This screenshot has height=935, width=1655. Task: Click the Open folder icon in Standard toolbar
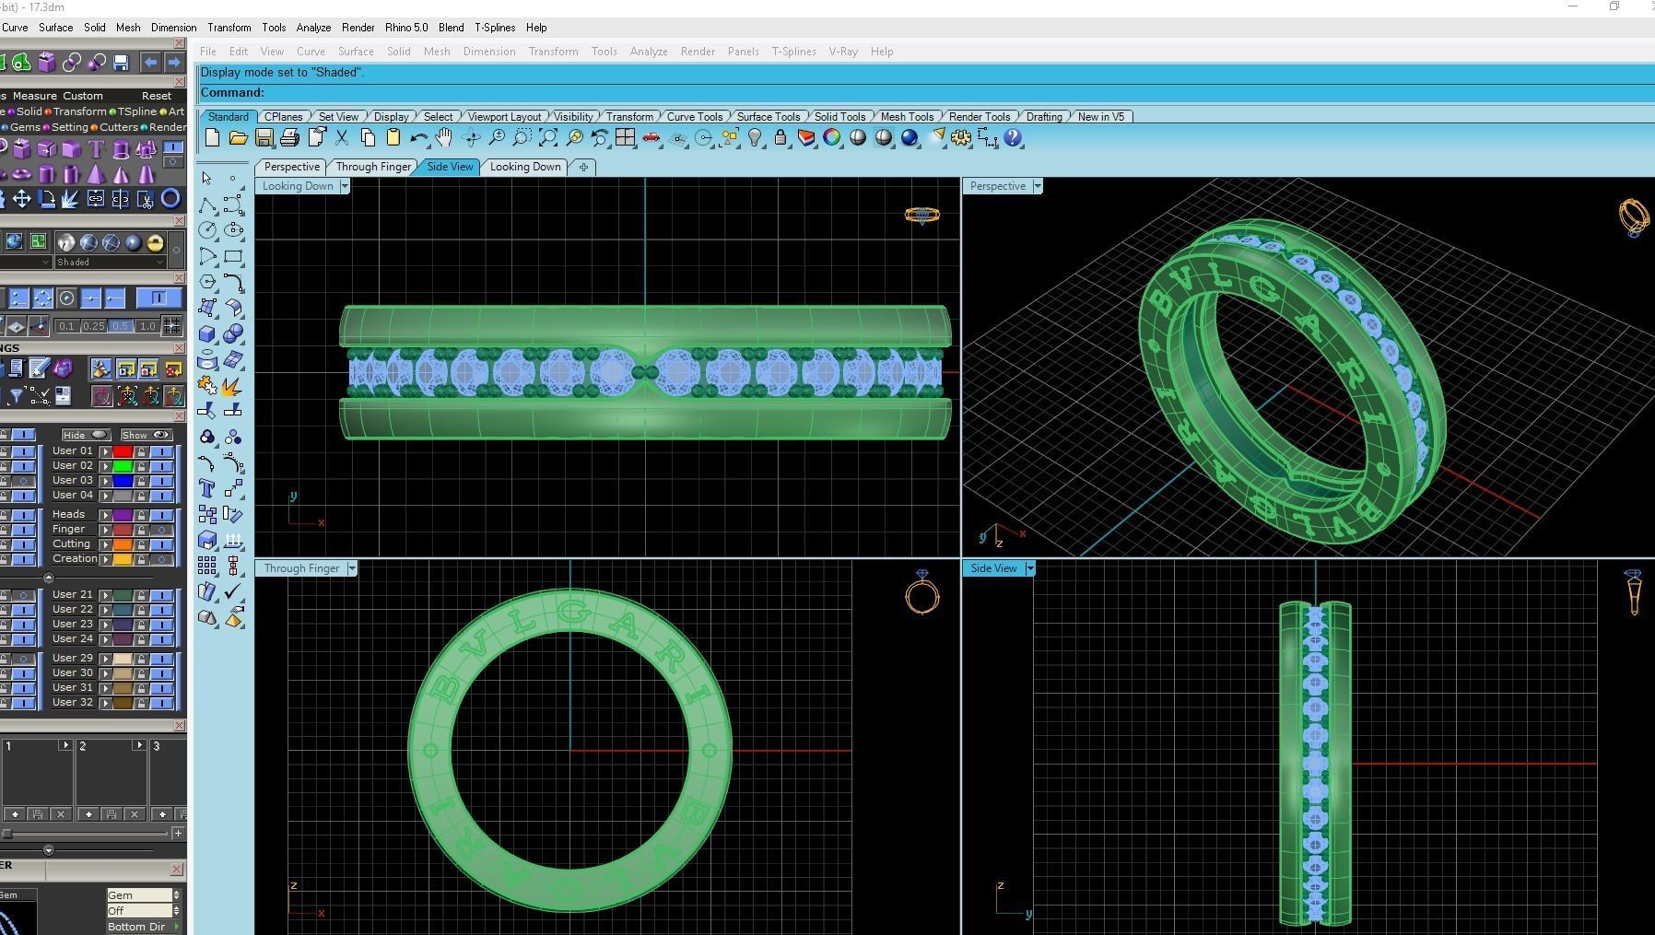238,138
